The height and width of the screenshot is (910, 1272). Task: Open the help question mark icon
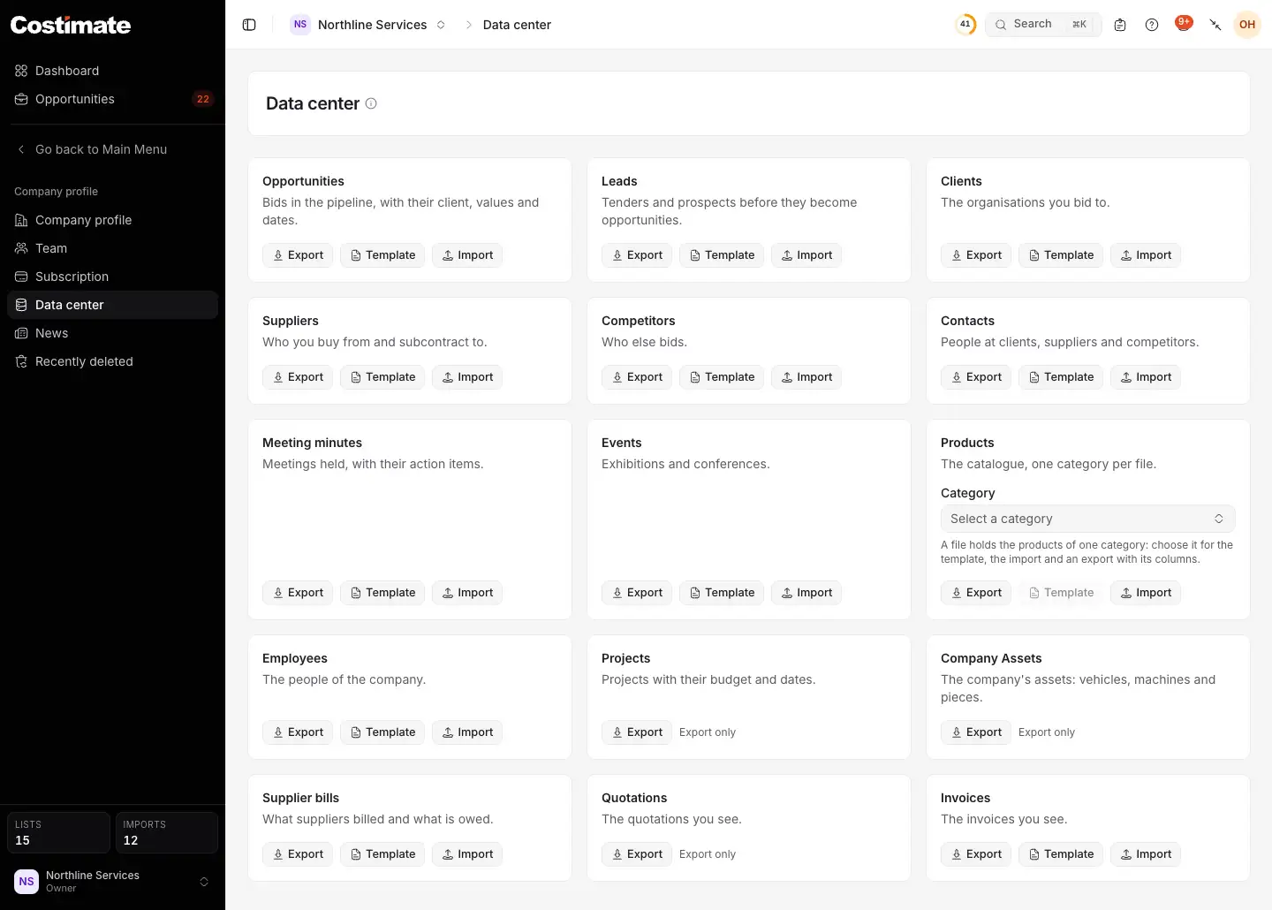pos(1152,25)
